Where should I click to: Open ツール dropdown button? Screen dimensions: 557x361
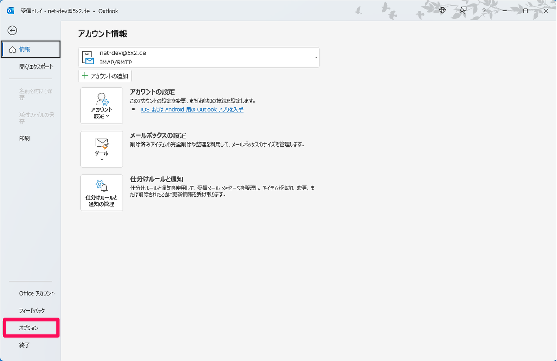point(102,149)
